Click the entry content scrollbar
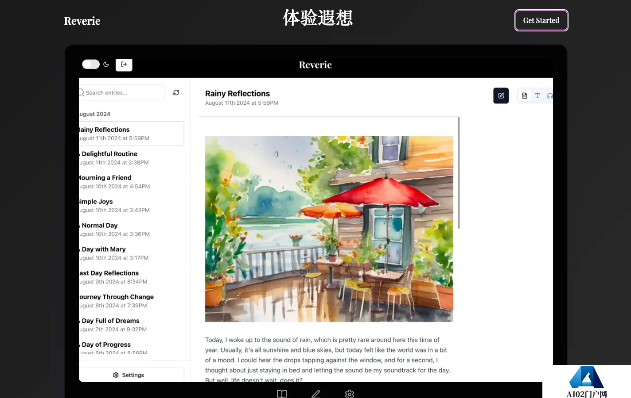 pos(459,173)
